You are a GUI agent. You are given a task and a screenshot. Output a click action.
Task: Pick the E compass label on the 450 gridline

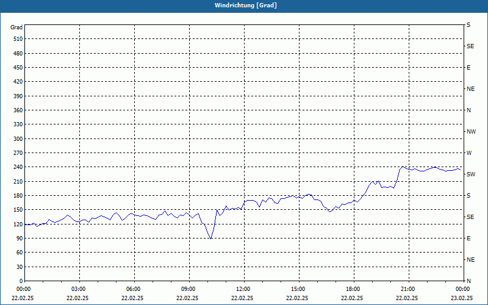tap(468, 68)
